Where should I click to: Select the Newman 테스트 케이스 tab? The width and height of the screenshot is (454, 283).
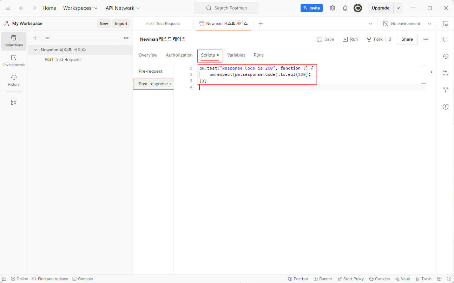pos(224,24)
